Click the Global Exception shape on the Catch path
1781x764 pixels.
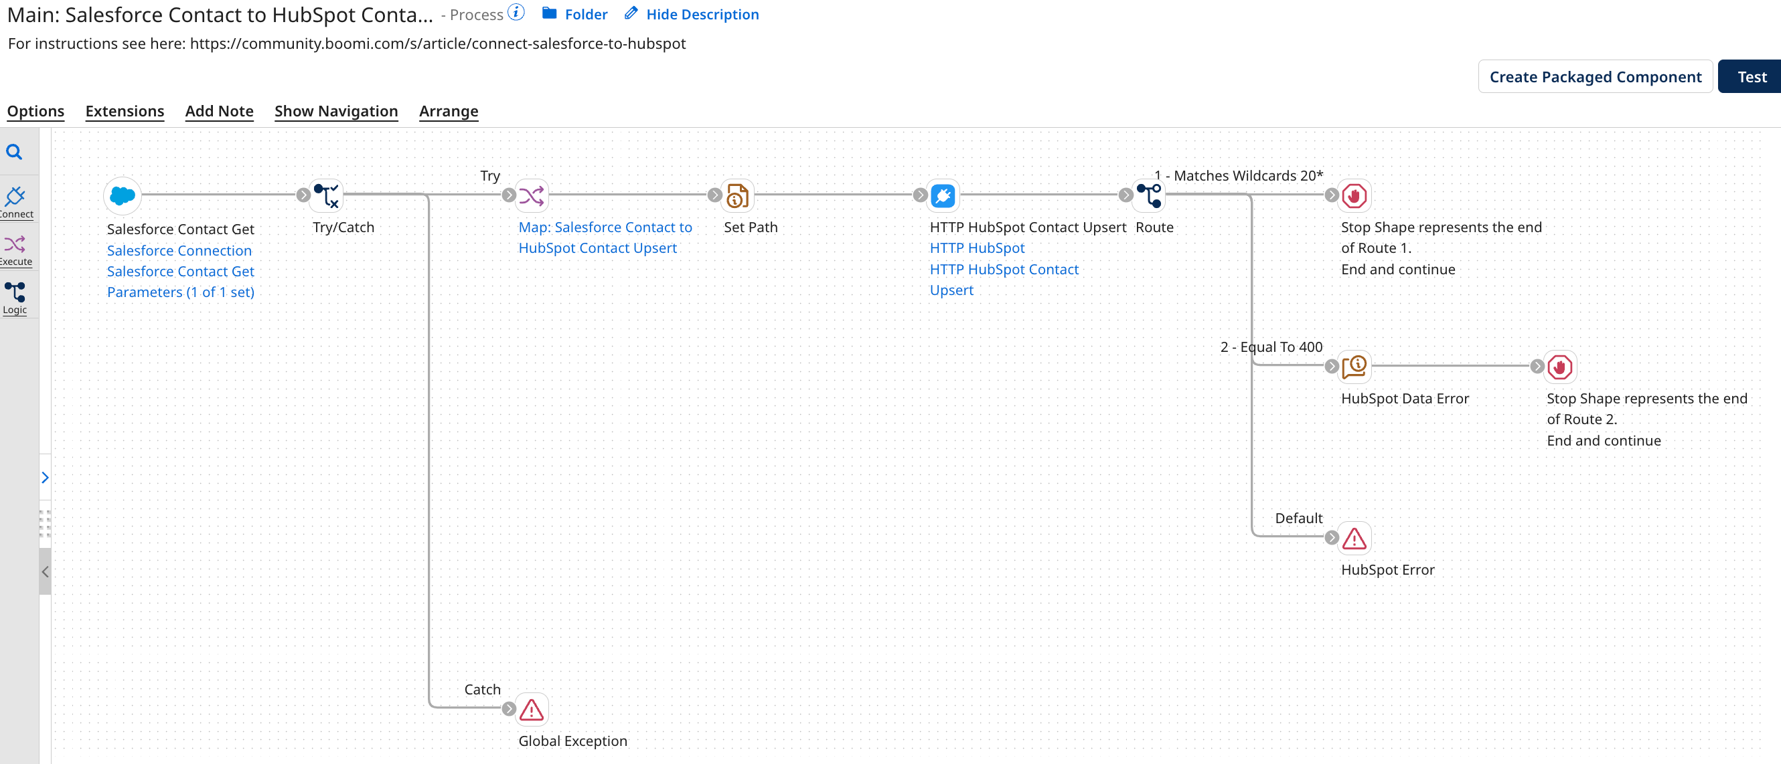pos(531,708)
